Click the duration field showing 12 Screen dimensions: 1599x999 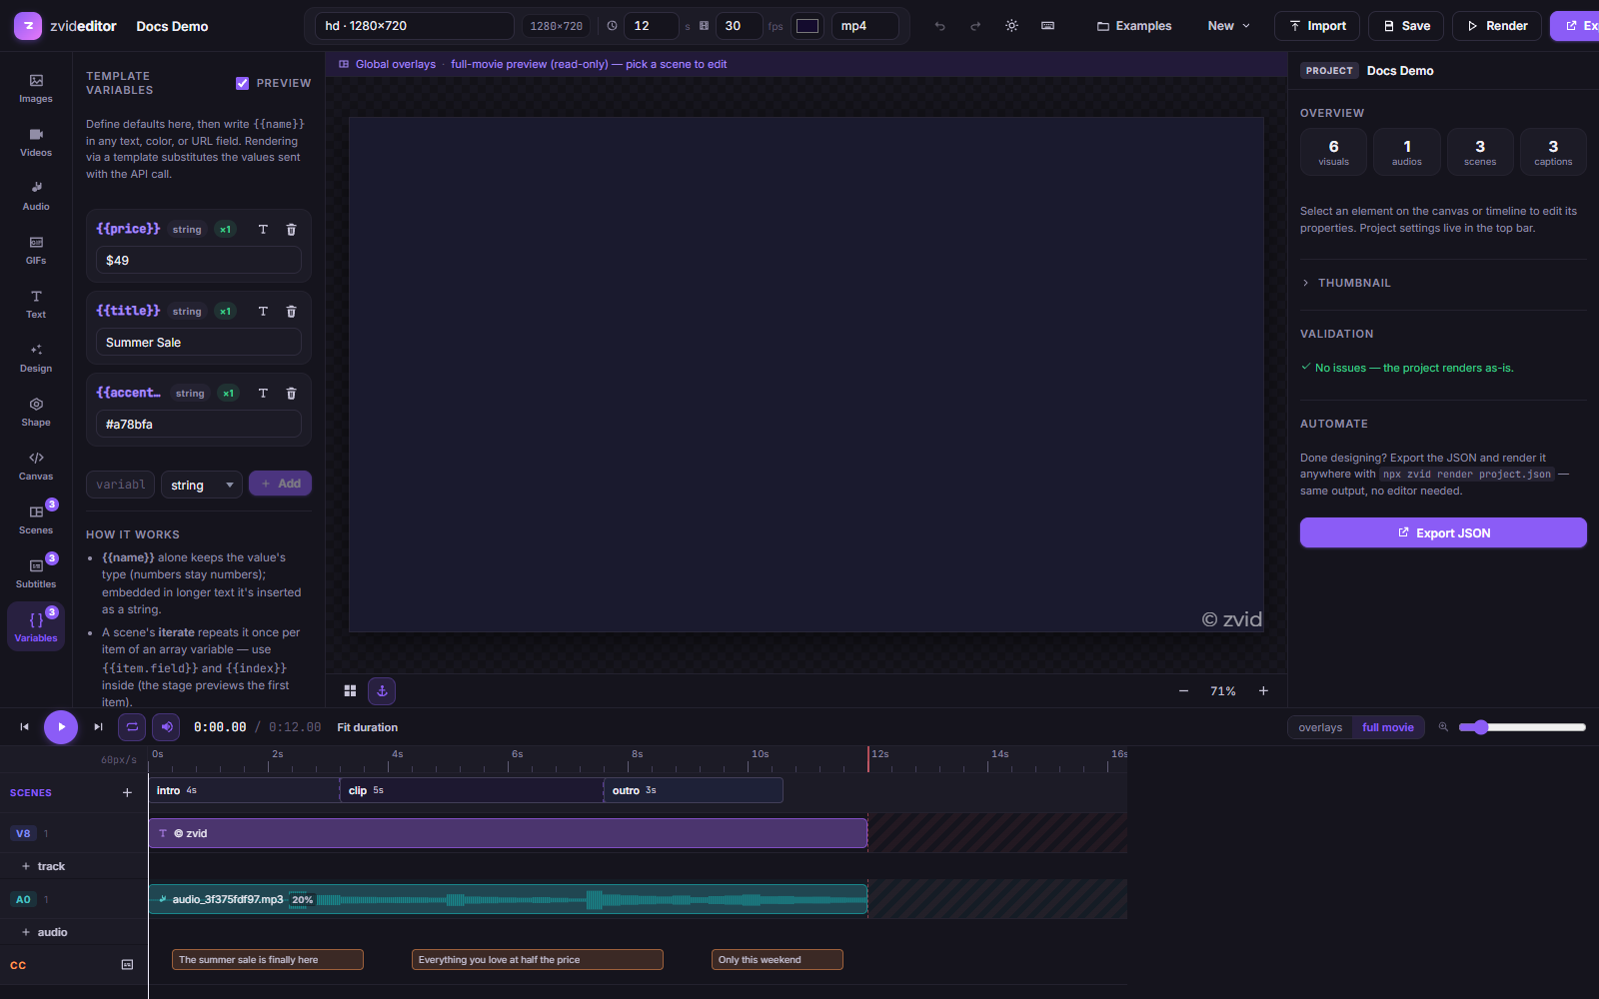[x=652, y=26]
